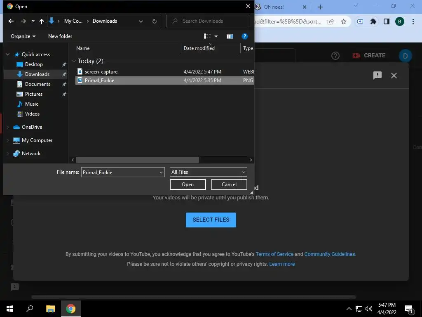
Task: Send feedback on upload dialog
Action: point(377,75)
